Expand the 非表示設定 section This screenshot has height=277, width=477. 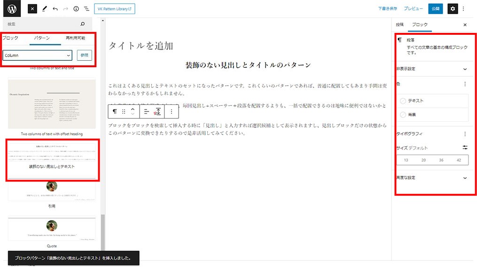pyautogui.click(x=465, y=69)
